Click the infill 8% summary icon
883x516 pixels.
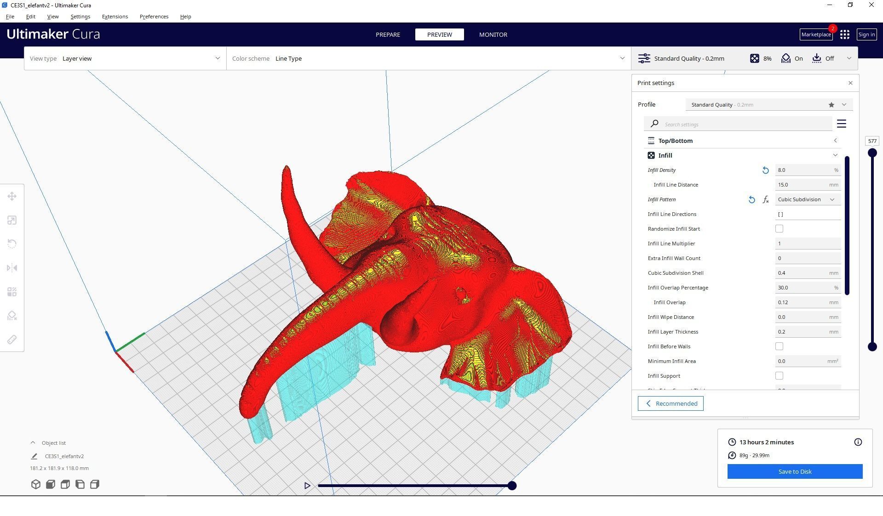point(755,58)
